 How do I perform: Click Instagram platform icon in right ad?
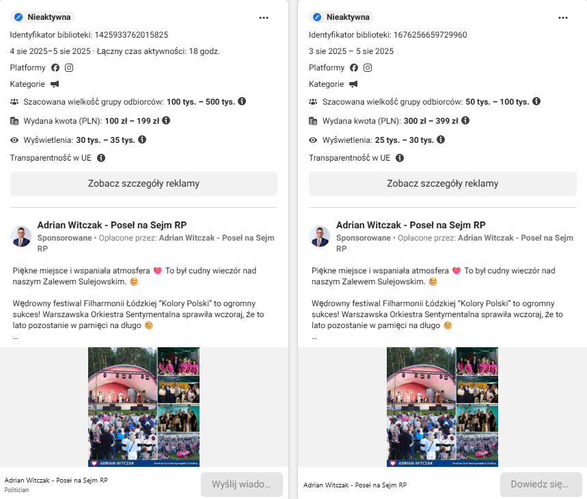(368, 68)
